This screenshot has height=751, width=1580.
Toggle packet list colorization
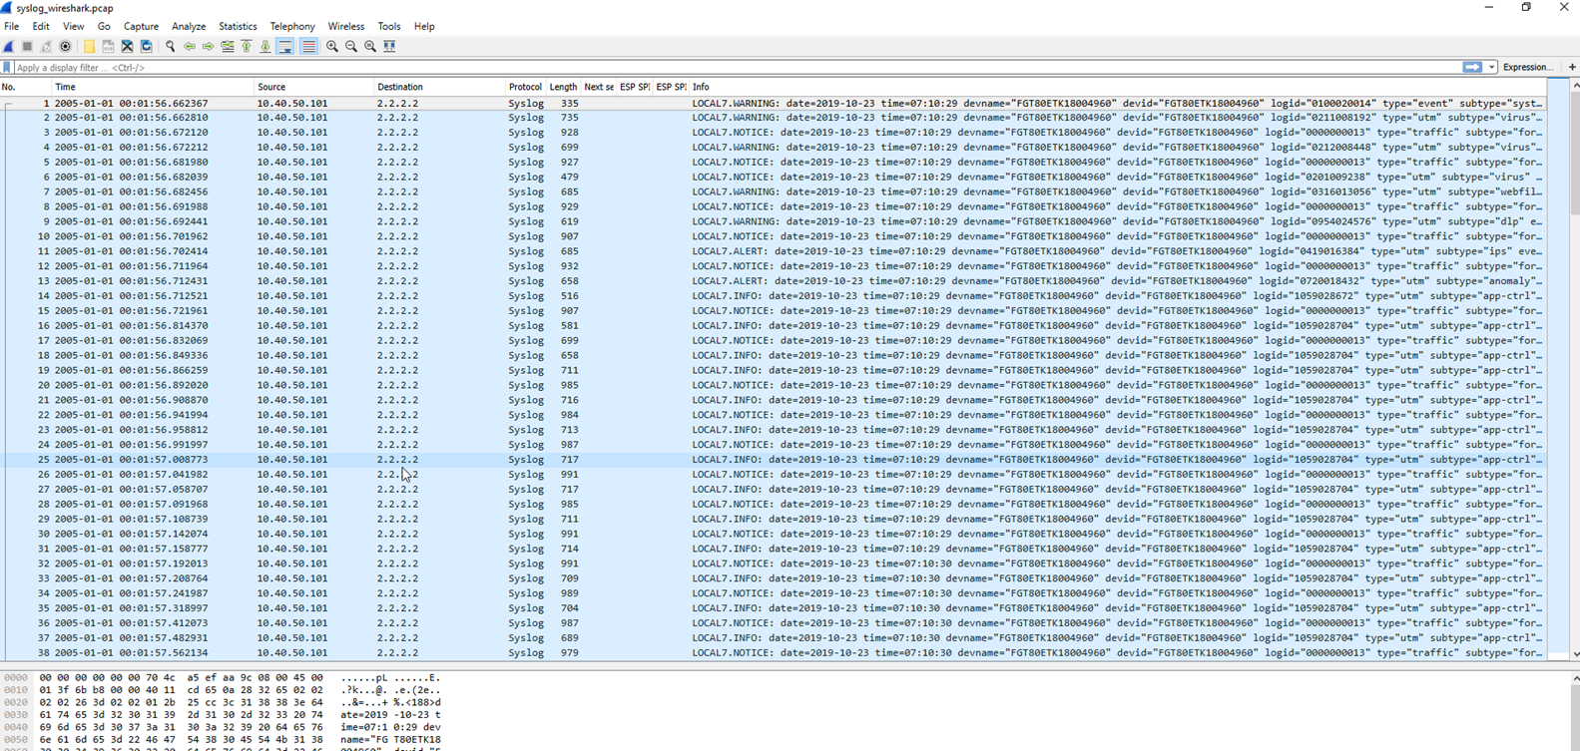(308, 46)
